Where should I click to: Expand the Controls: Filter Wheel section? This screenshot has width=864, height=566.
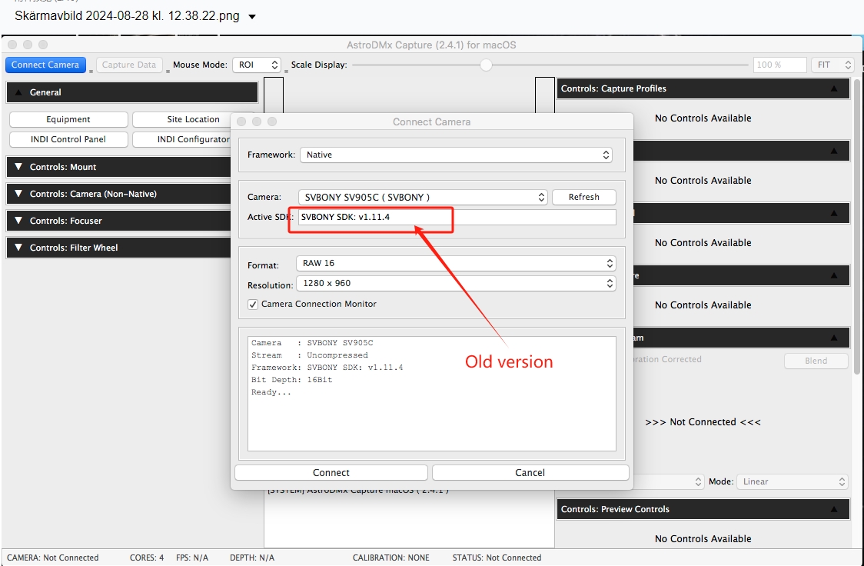point(18,248)
